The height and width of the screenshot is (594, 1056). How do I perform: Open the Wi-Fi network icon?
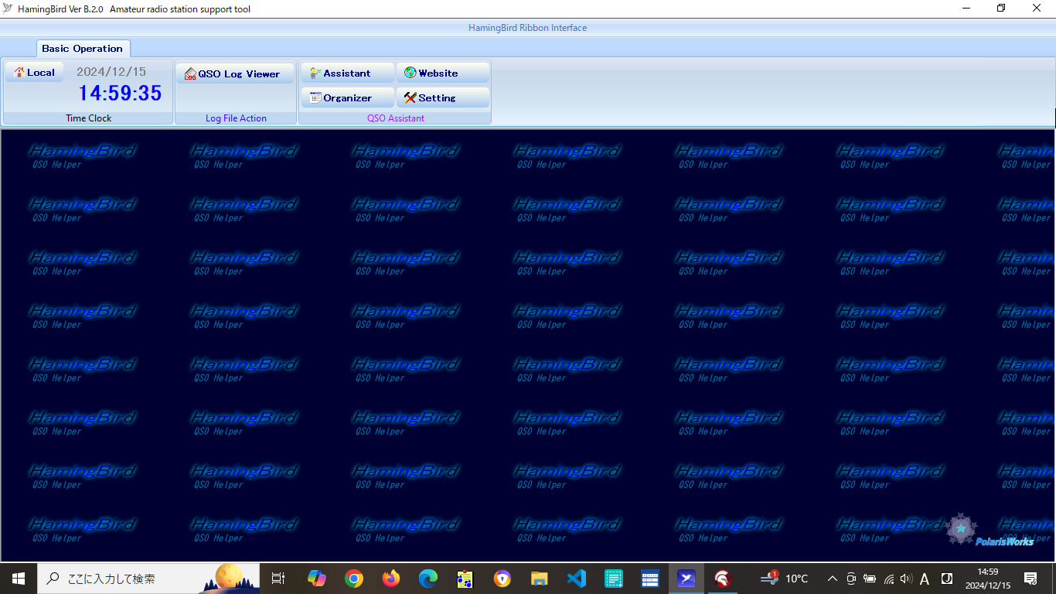coord(889,579)
